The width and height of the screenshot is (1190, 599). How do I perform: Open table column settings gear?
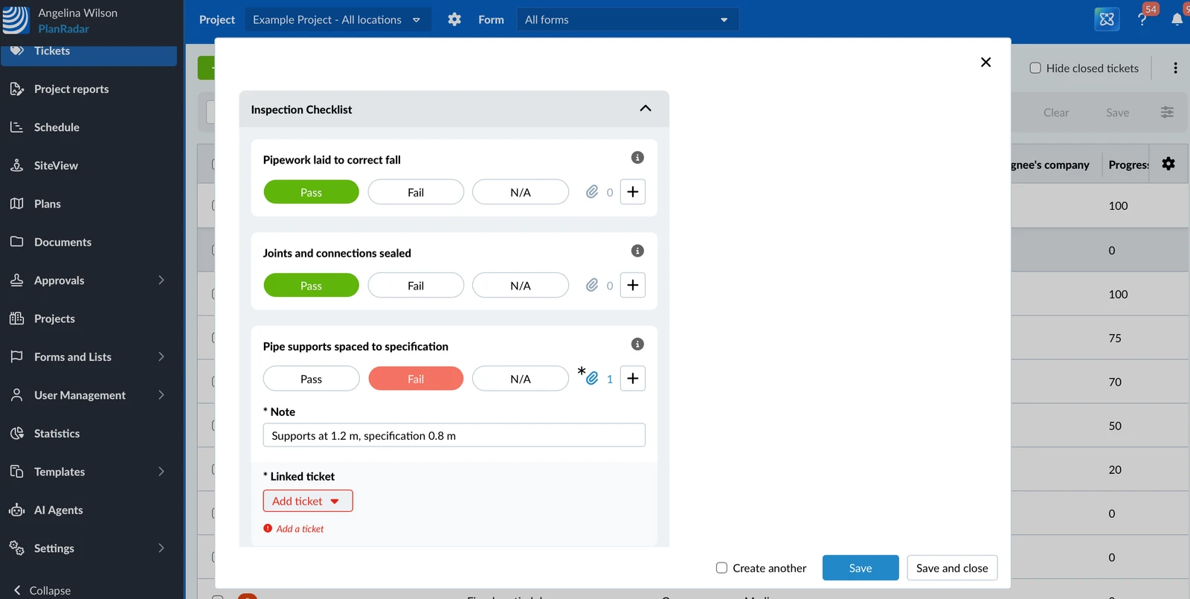pyautogui.click(x=1168, y=164)
